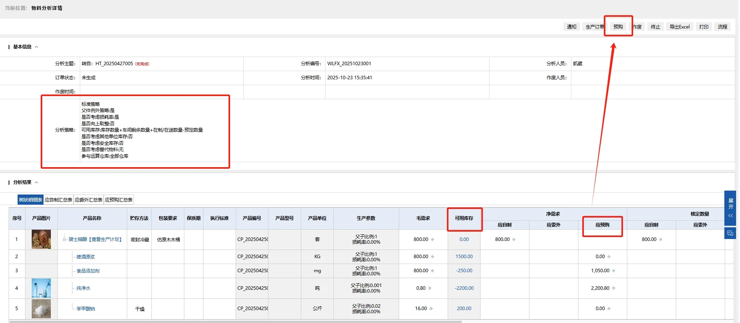Open the 苯甲酸钠 product link

[86, 309]
